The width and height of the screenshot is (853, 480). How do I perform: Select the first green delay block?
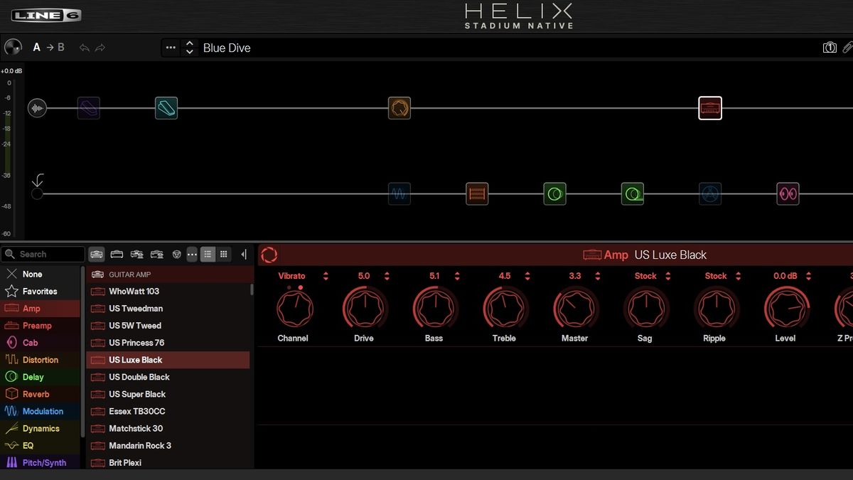(x=555, y=193)
